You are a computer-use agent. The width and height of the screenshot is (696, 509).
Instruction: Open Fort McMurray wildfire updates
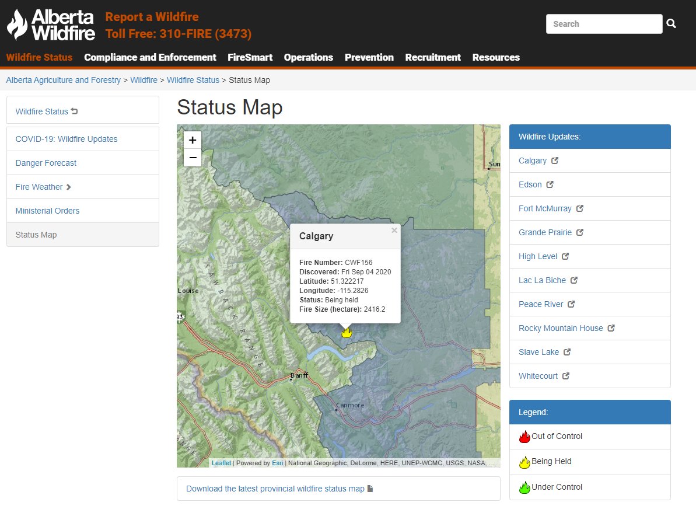tap(545, 208)
